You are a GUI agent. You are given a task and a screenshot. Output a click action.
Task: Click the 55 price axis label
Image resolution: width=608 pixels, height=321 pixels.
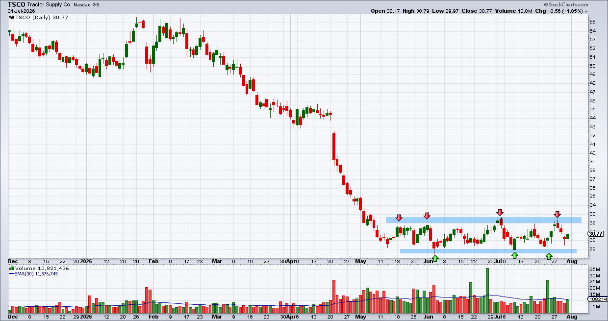coord(593,23)
